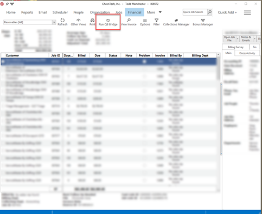Click in the Quick Job Search field
Viewport: 262px width, 214px height.
point(195,12)
